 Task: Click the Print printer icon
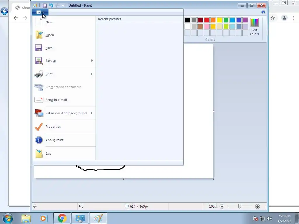click(39, 74)
